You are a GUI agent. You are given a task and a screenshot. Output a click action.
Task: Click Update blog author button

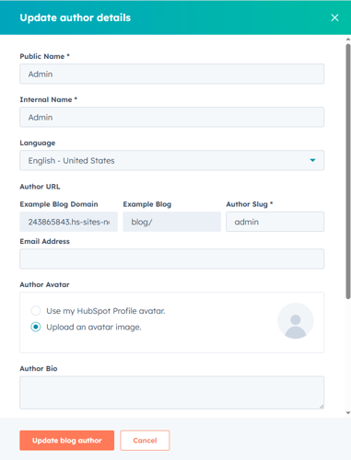(x=67, y=441)
